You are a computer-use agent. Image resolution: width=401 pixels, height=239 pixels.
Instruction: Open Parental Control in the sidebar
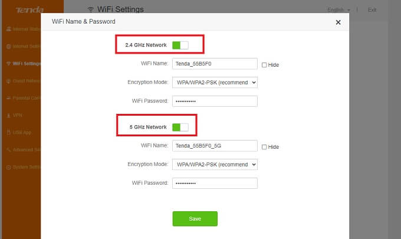tap(24, 97)
